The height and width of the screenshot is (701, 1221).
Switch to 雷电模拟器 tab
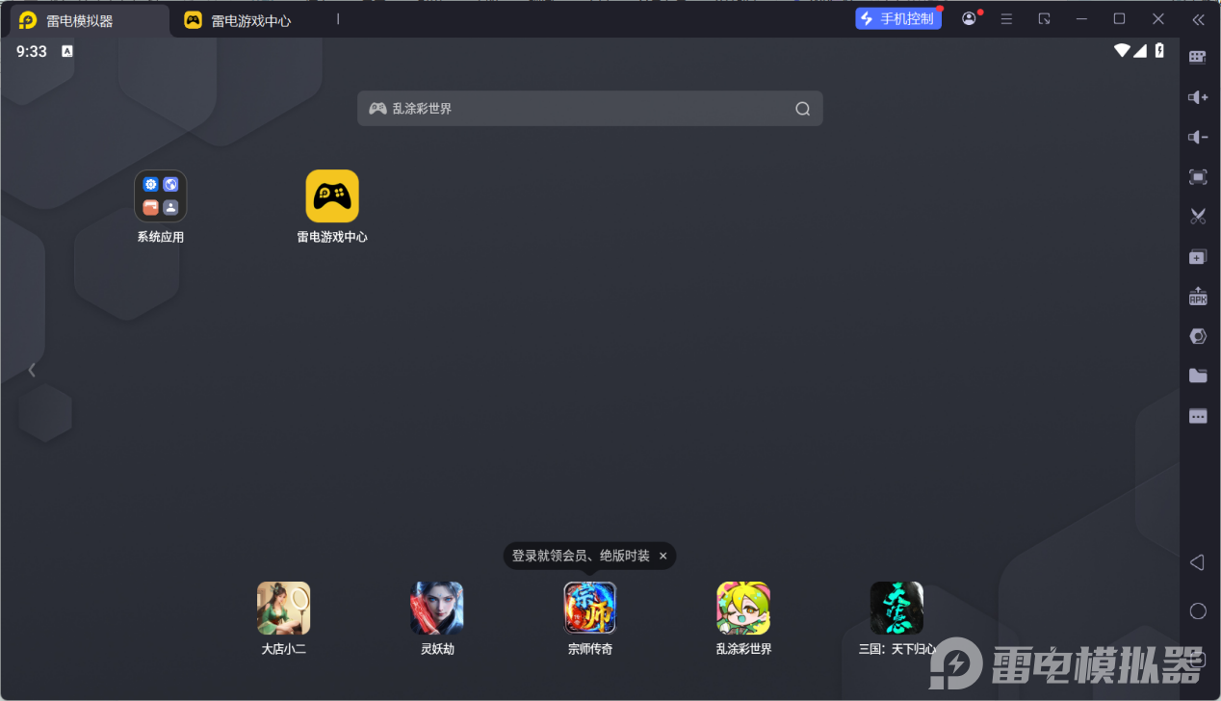[x=87, y=20]
